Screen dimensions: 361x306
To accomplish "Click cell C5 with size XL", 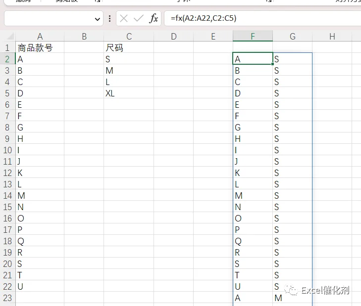I will point(129,93).
